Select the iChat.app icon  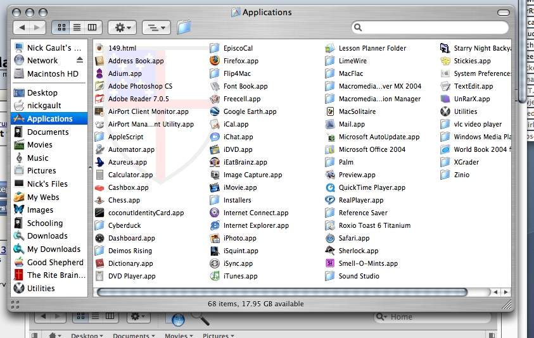(x=215, y=137)
